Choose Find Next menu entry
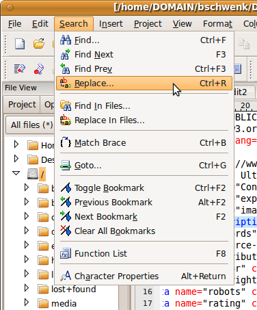 [144, 55]
